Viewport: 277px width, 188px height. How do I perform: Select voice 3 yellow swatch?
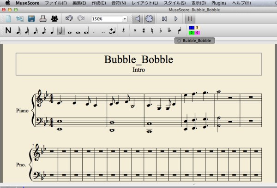coord(197,28)
